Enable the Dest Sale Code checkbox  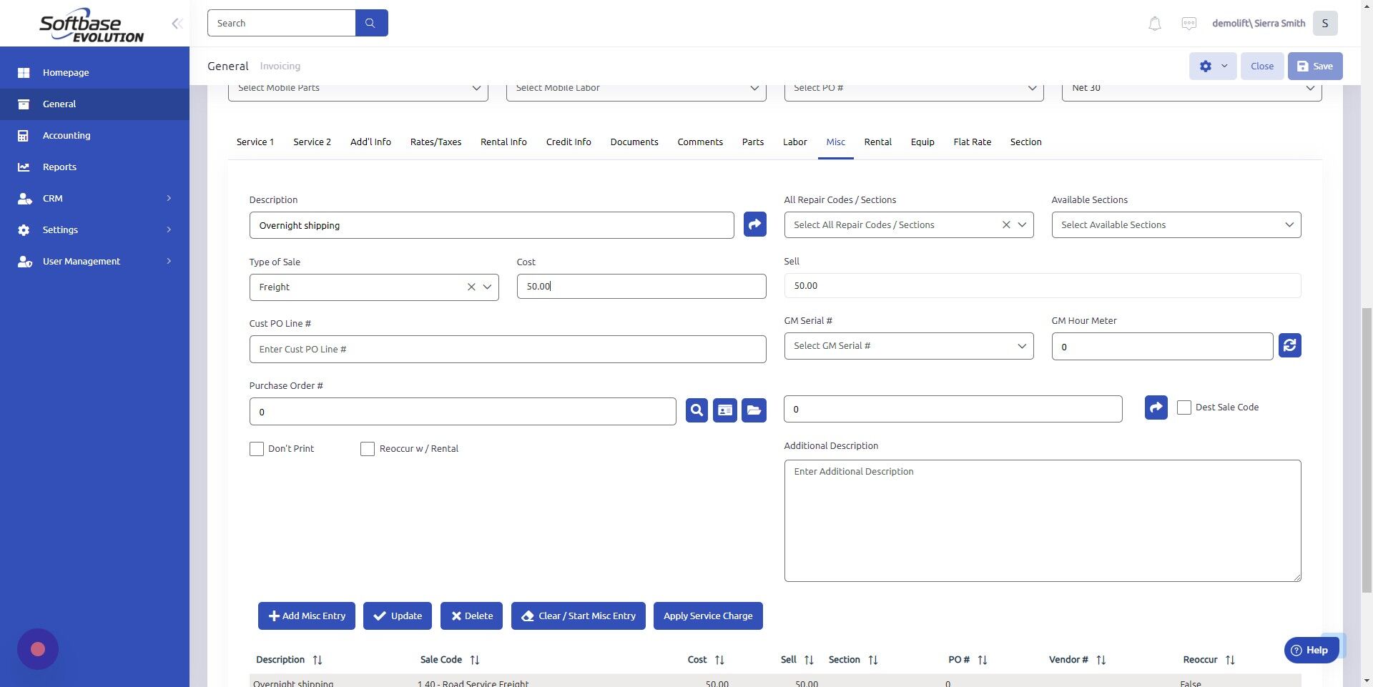[x=1184, y=407]
